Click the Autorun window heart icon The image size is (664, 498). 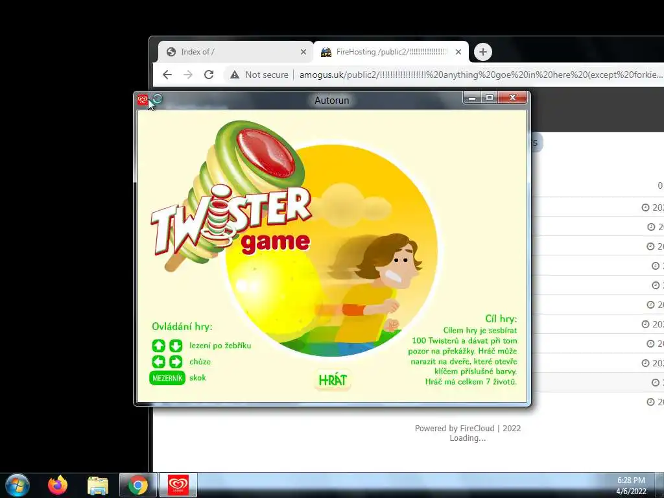point(142,100)
